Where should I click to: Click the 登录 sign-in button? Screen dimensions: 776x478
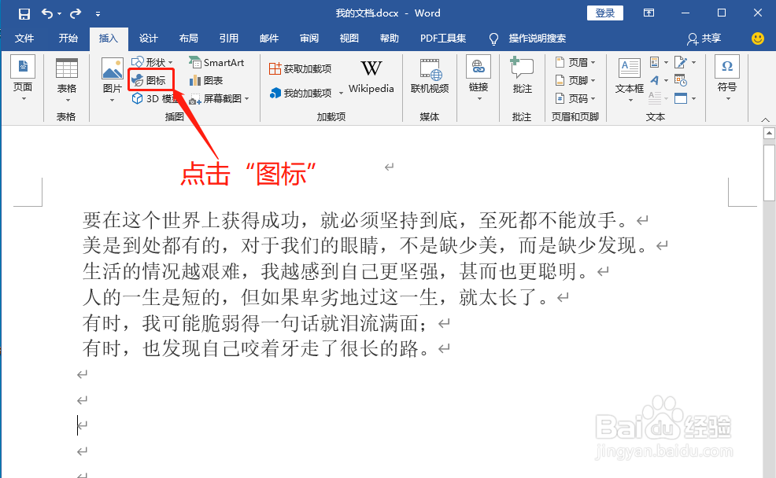(604, 13)
